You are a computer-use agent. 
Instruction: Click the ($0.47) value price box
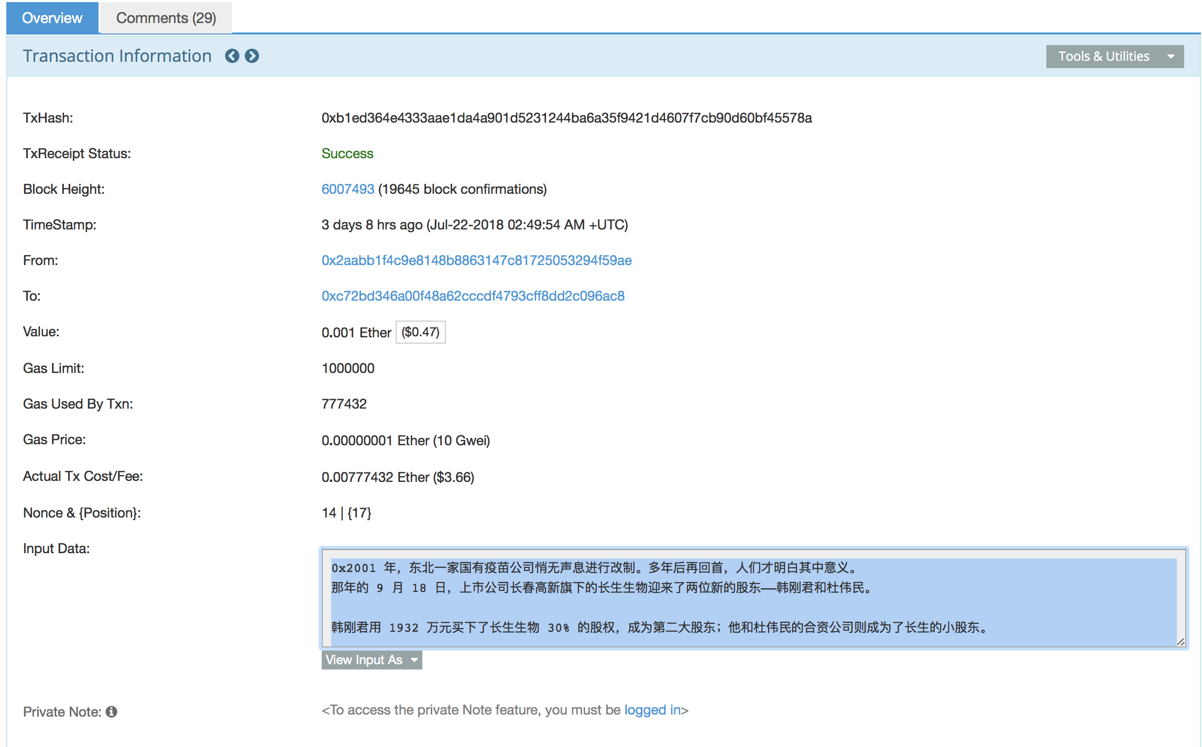click(x=420, y=332)
